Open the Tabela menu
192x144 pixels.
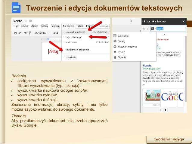(80, 26)
